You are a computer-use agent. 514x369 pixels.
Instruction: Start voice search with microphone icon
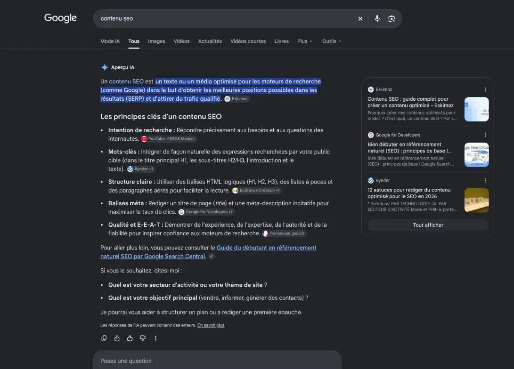pos(377,19)
